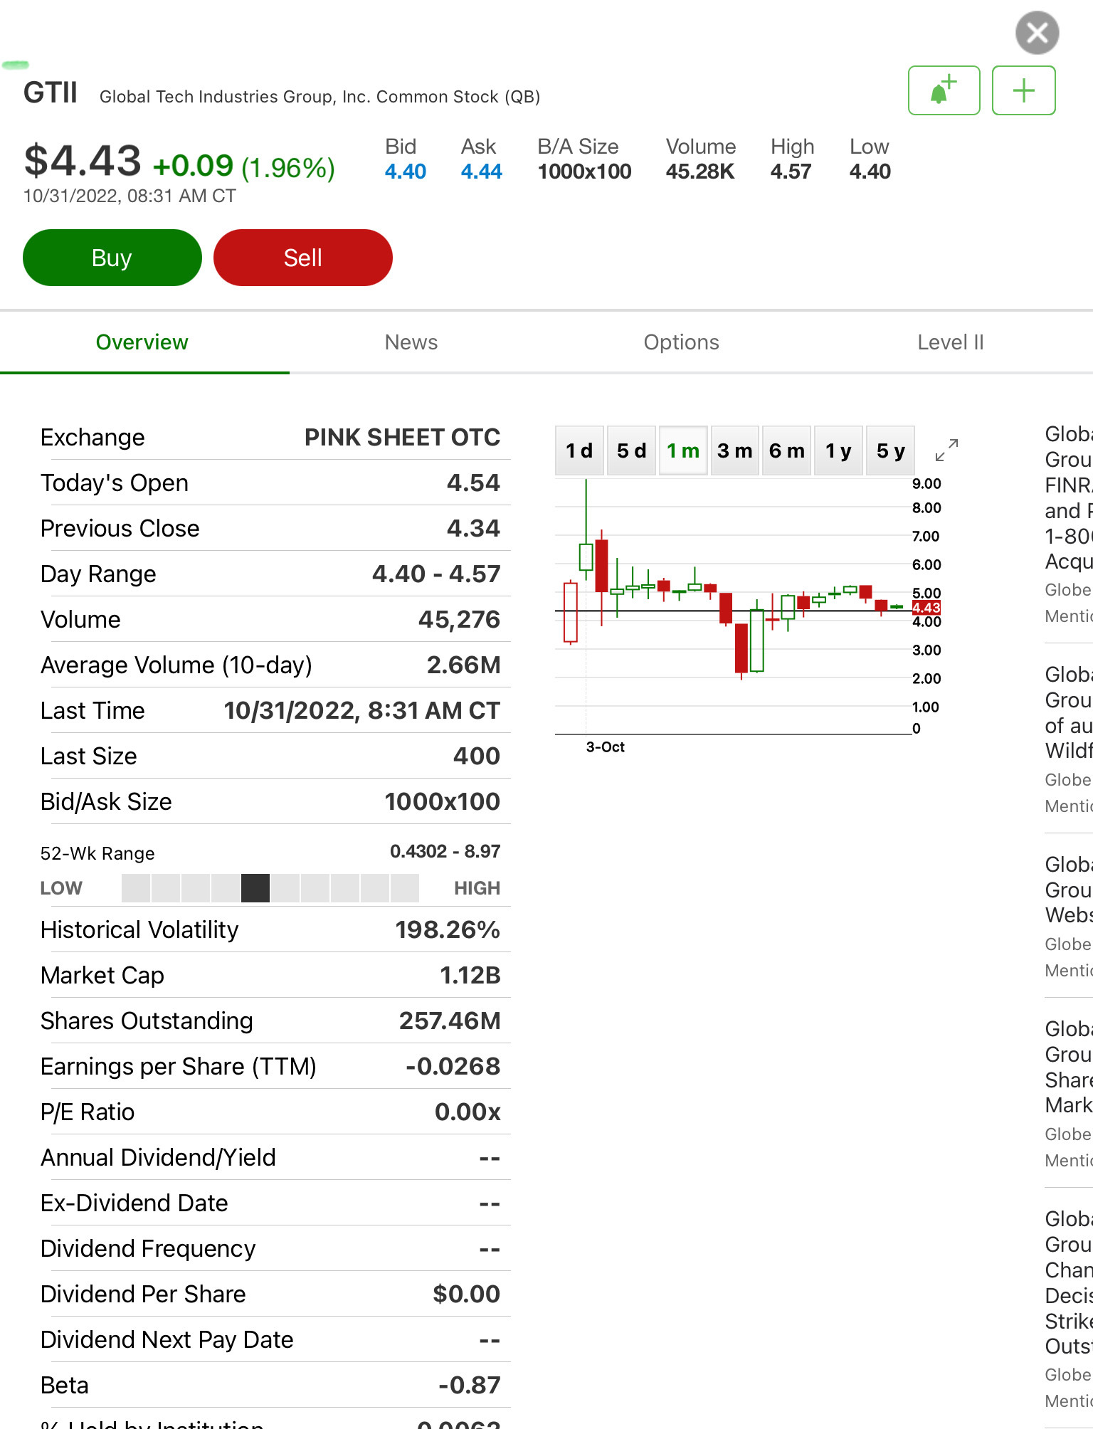Select the 1 m chart range

(x=683, y=450)
